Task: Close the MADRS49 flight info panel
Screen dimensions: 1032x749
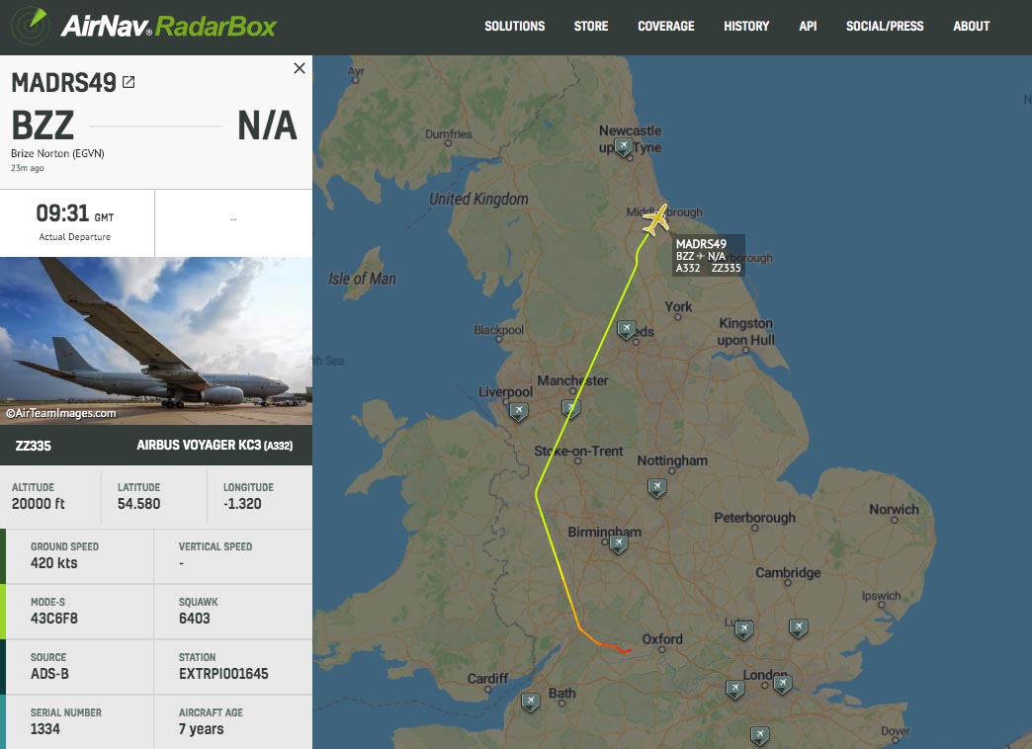Action: pos(300,68)
